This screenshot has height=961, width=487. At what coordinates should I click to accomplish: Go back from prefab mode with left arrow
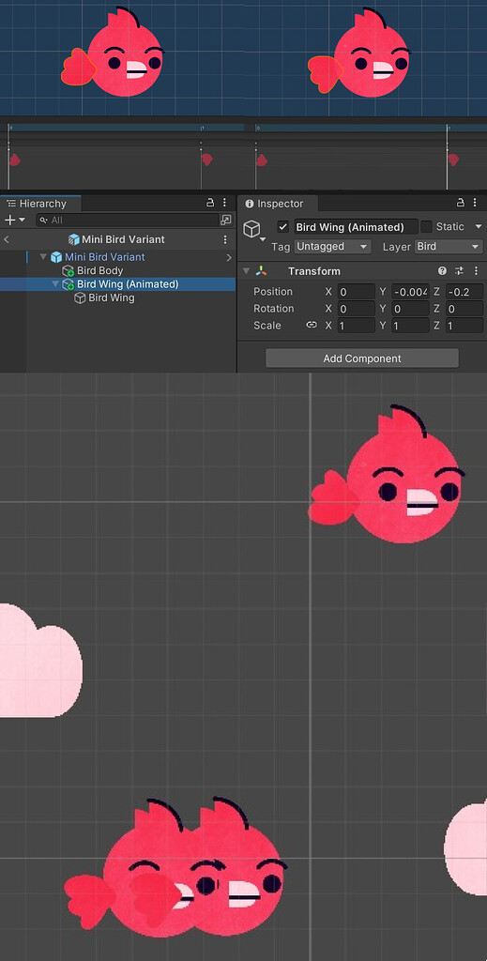7,239
